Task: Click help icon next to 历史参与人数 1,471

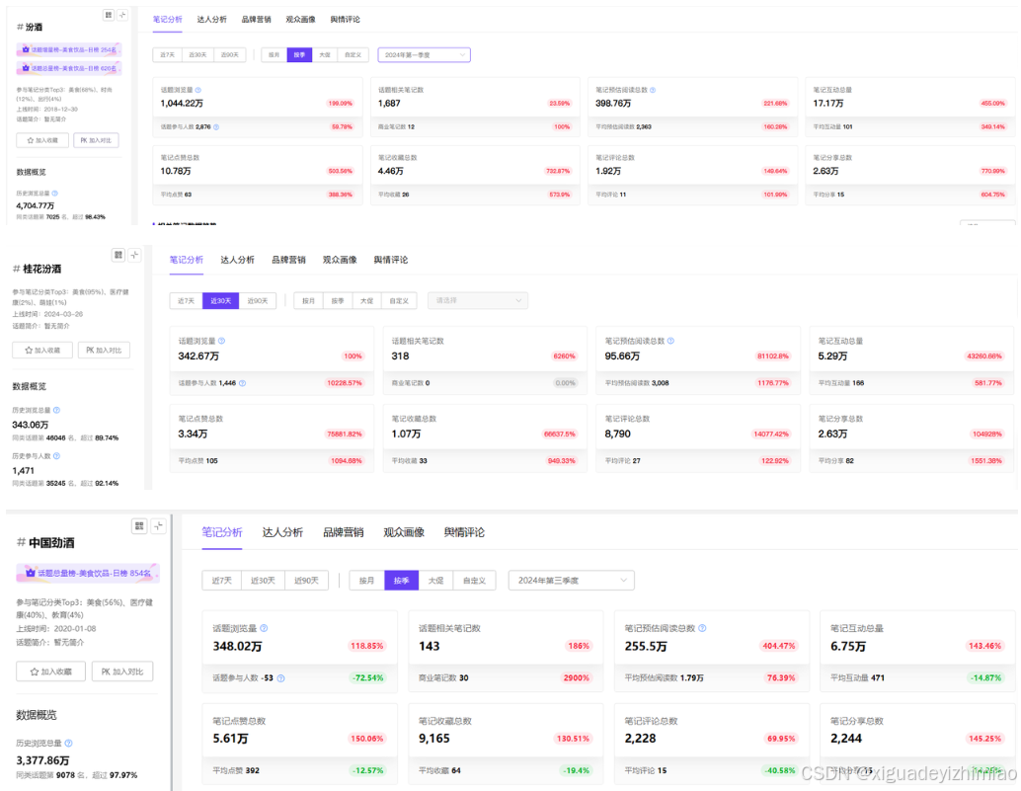Action: (x=56, y=455)
